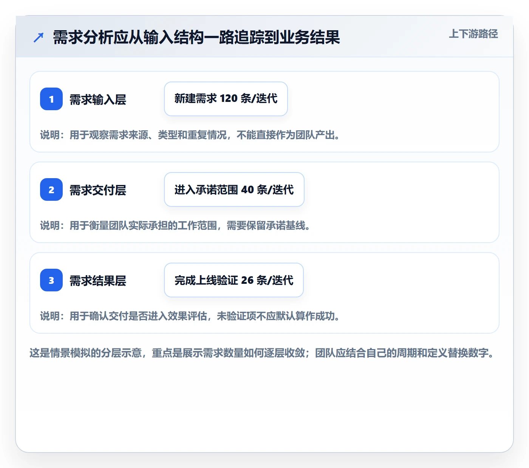Click the note about 需求来源、类型和重复情况

click(190, 135)
